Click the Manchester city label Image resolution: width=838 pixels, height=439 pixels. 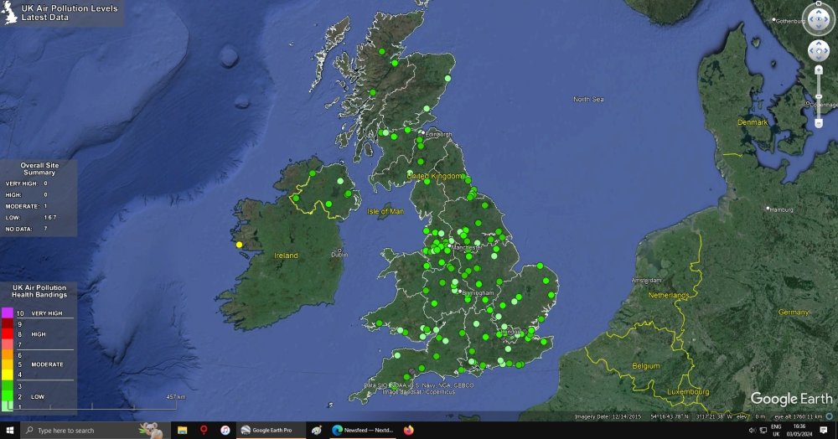(467, 248)
